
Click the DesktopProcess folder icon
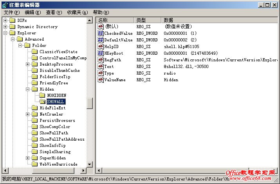34,64
